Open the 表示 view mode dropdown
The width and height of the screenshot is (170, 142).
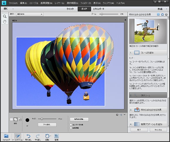[30, 14]
